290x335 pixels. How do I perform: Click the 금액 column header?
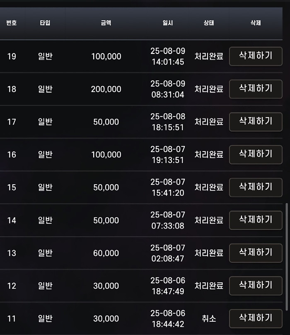pos(106,23)
